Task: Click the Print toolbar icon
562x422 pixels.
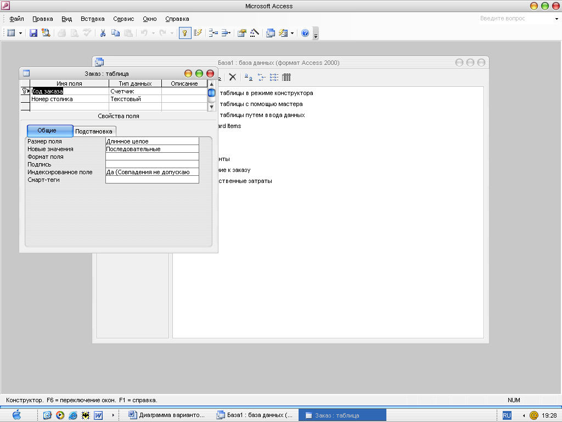Action: [61, 33]
